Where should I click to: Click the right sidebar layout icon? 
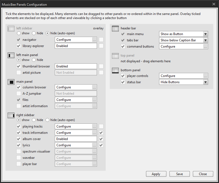11,115
